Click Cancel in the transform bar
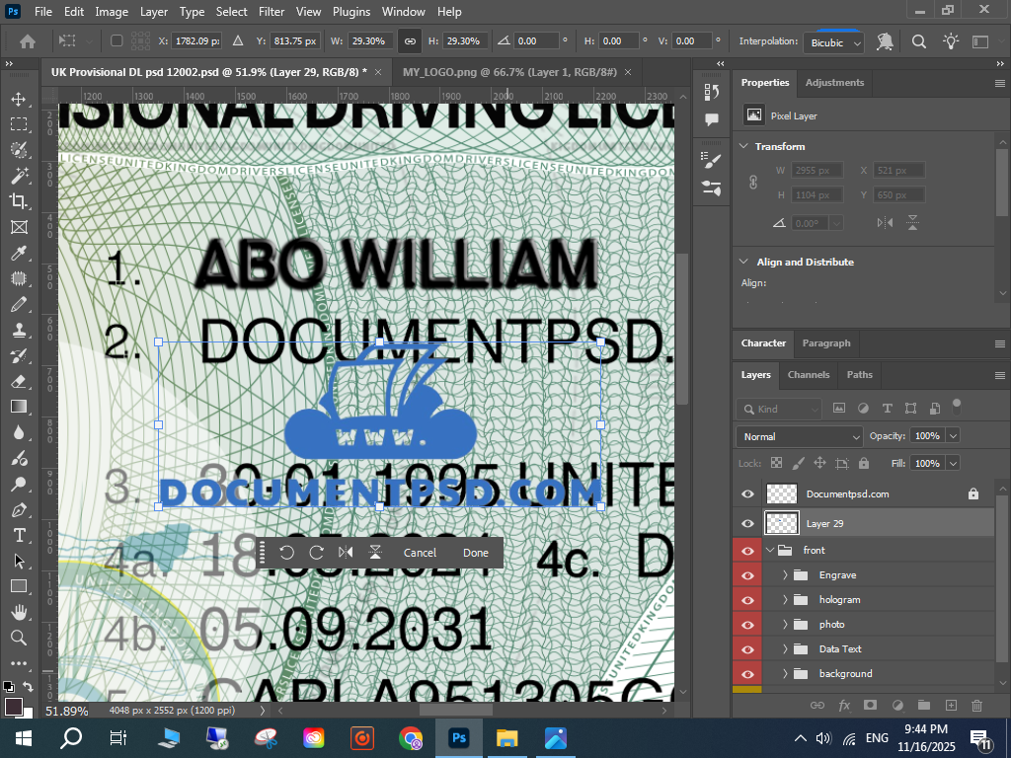1011x758 pixels. tap(420, 553)
